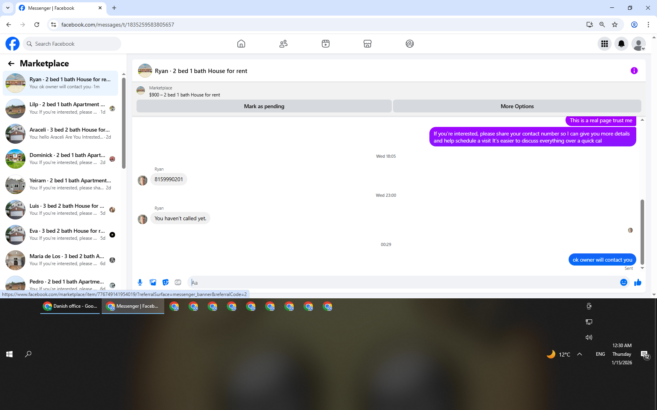Open a new Chrome tab
This screenshot has width=657, height=410.
coord(114,8)
